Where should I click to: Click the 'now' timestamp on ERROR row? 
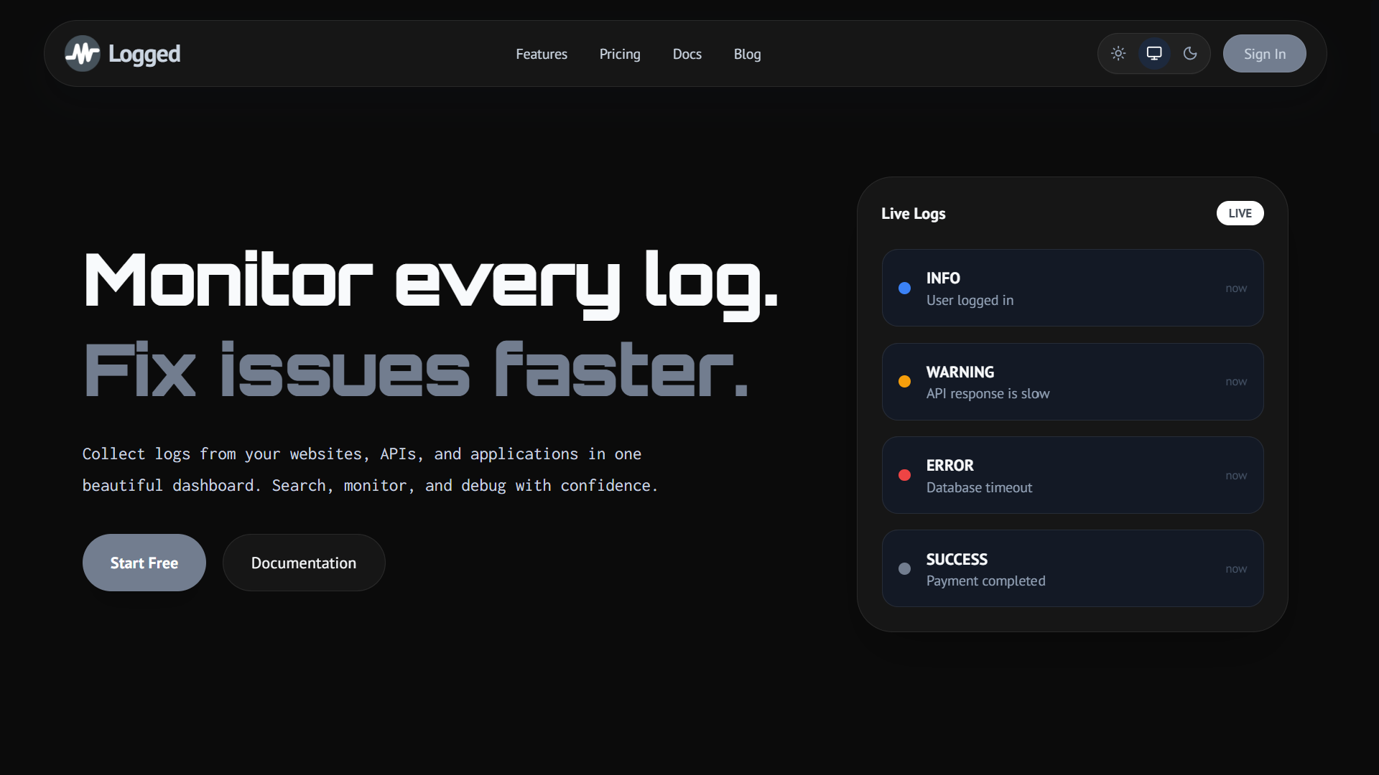click(1236, 475)
